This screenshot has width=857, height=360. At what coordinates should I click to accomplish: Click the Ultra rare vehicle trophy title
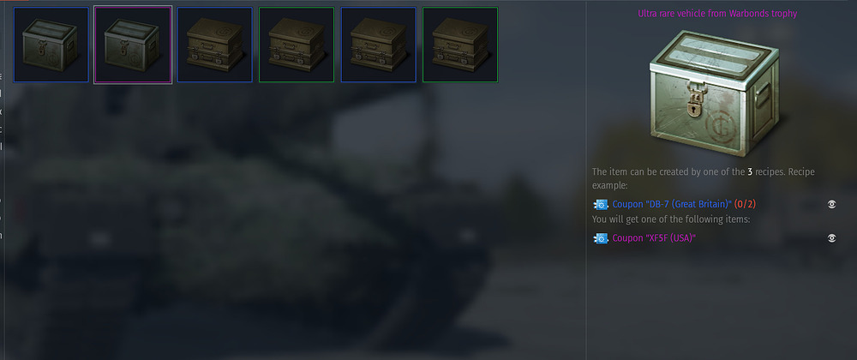click(x=717, y=13)
